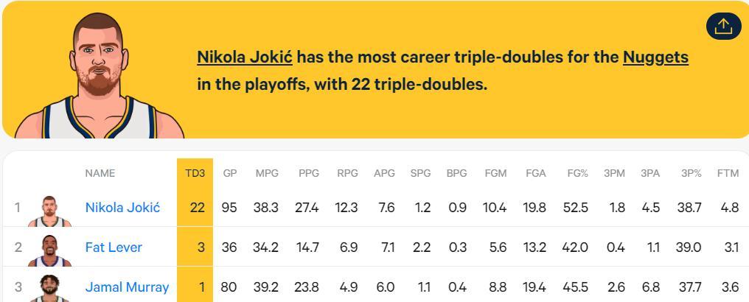This screenshot has width=749, height=302.
Task: Click the NAME column header
Action: 100,173
